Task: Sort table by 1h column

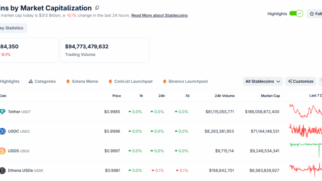Action: click(x=141, y=96)
